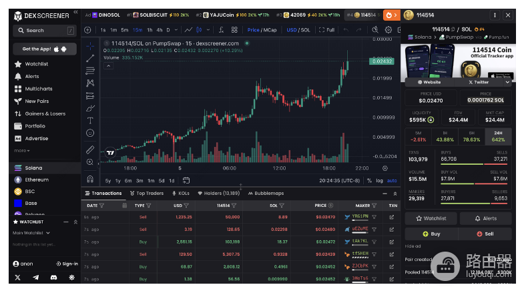This screenshot has height=293, width=524.
Task: Open the three-dot options menu for 114514
Action: coord(495,15)
